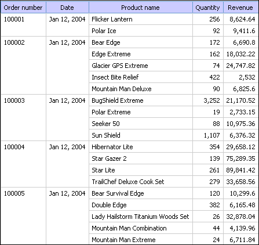Click order number 100004 cell
This screenshot has width=259, height=245.
click(23, 164)
